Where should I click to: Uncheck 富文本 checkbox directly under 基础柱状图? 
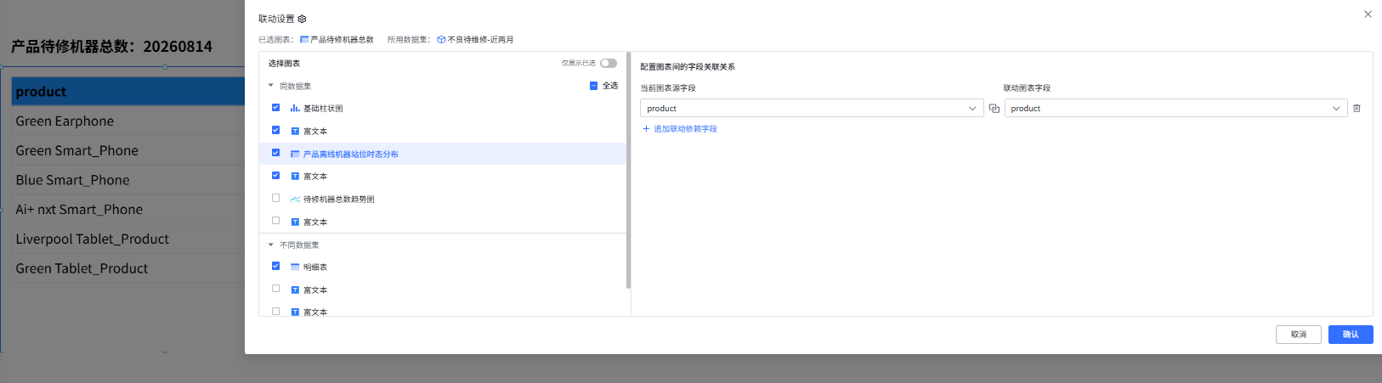(x=275, y=130)
